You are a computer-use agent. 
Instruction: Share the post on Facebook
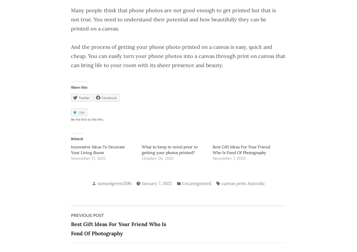click(107, 98)
